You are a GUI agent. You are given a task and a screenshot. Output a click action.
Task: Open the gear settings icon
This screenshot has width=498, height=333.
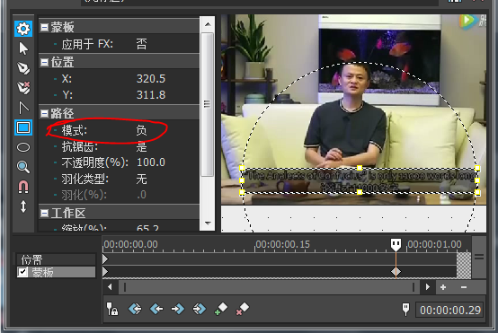coord(23,29)
